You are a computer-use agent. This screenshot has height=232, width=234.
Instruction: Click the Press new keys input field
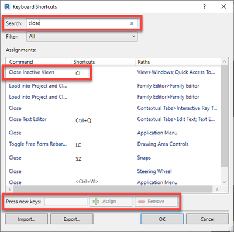tap(66, 202)
